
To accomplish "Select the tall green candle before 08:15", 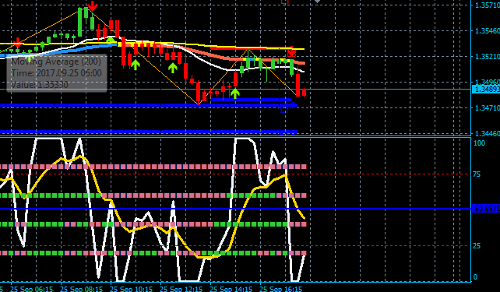I will (79, 23).
